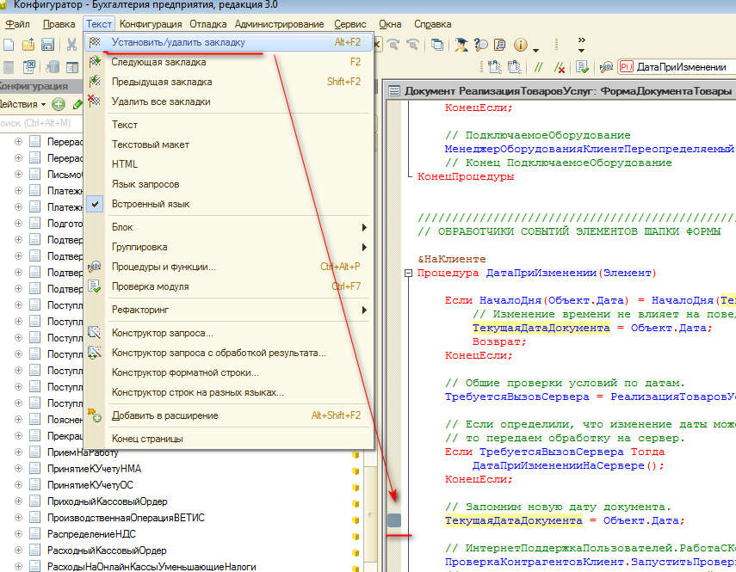This screenshot has width=736, height=572.
Task: Click Add to extension (Добавить в расширение)
Action: click(164, 415)
